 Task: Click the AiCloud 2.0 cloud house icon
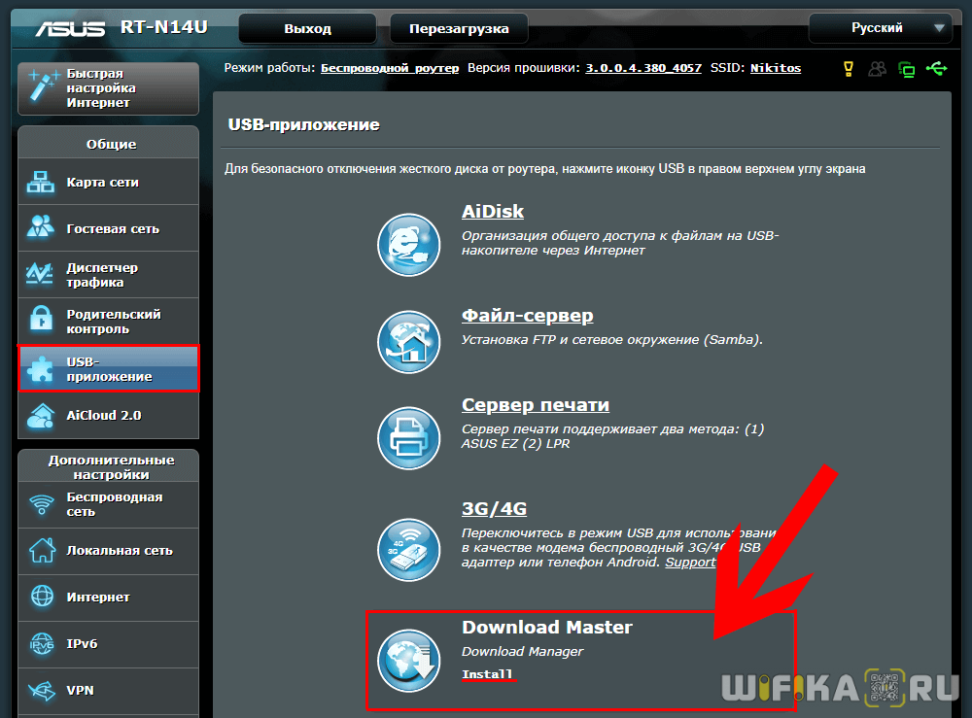tap(41, 416)
